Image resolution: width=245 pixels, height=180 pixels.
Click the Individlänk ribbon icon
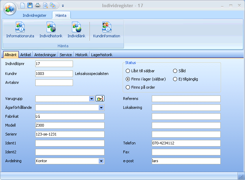[x=76, y=30]
